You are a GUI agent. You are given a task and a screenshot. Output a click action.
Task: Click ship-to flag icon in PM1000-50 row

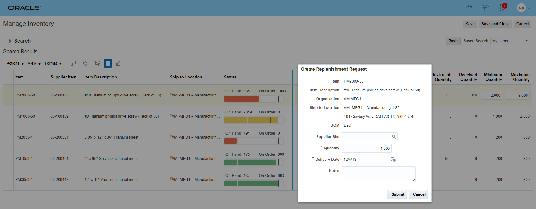(171, 116)
